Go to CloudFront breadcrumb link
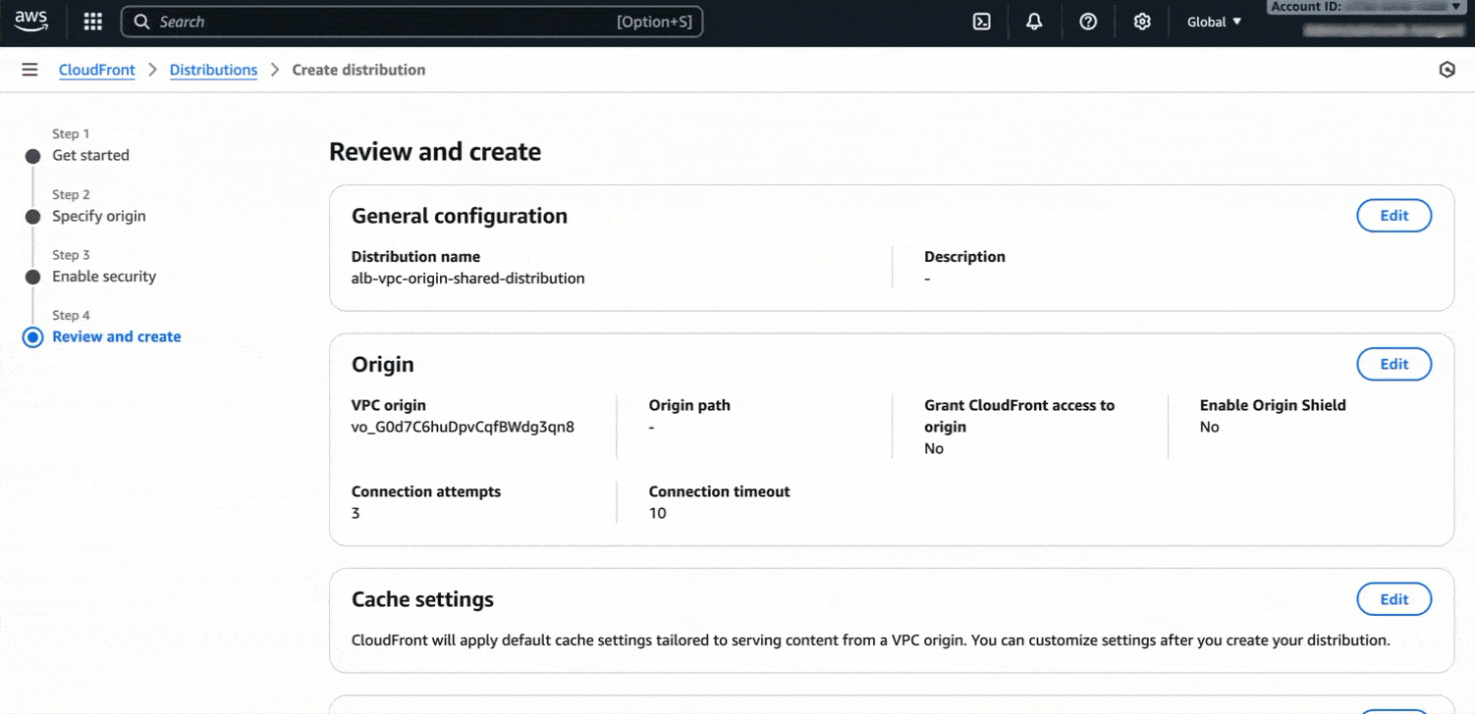 click(x=97, y=70)
